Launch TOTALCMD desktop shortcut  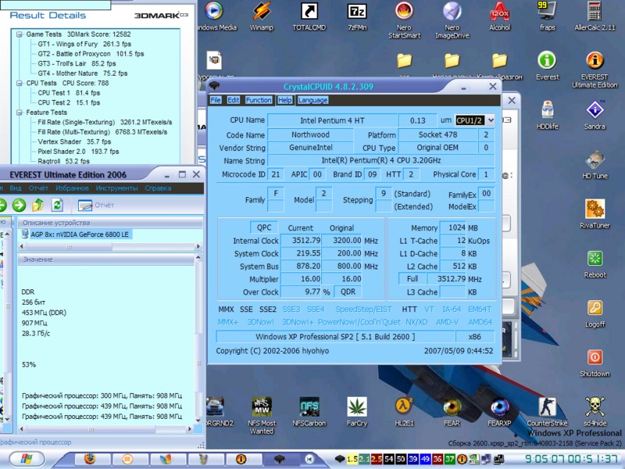[309, 16]
